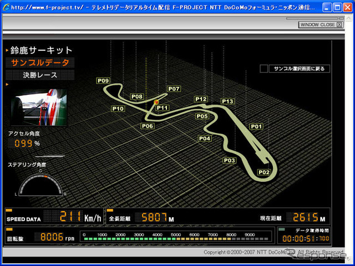This screenshot has width=355, height=266.
Task: Click the square box left of サンプル選択画面に戻る
Action: click(264, 69)
